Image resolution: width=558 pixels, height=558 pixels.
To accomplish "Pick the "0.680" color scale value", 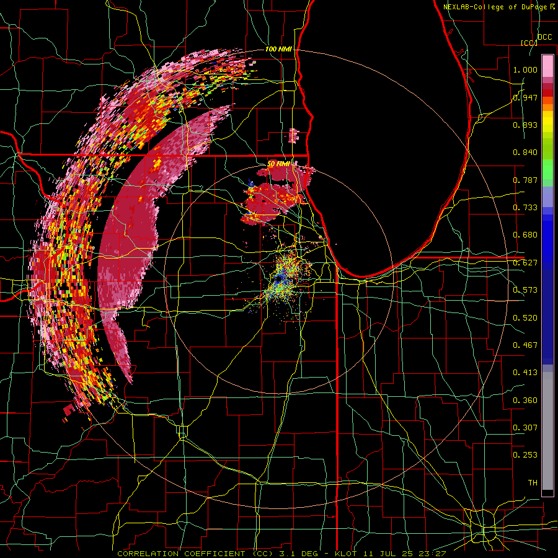I will tap(525, 235).
